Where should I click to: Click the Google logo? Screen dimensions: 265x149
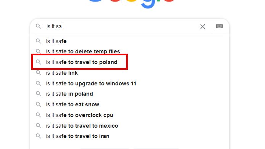tap(131, 3)
